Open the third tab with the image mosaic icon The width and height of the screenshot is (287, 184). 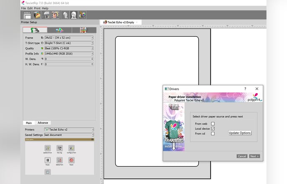pos(84,30)
